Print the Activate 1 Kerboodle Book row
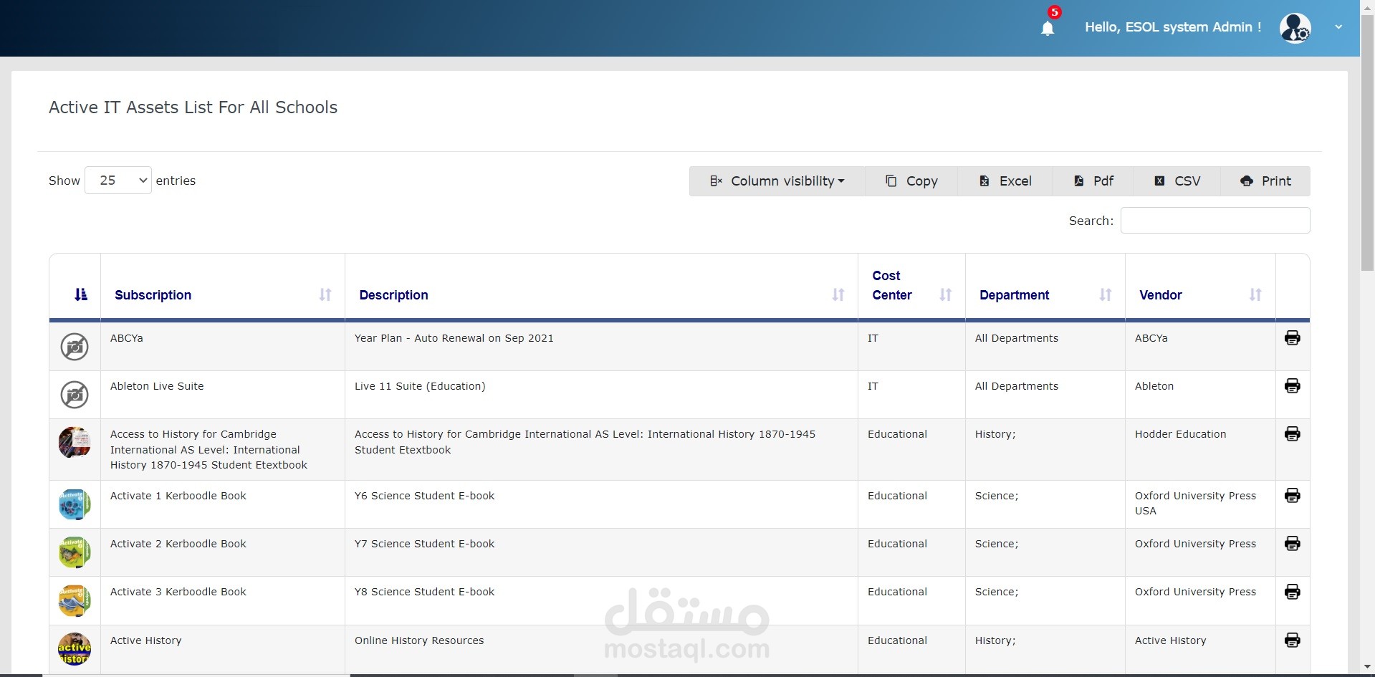This screenshot has height=677, width=1375. [x=1293, y=496]
